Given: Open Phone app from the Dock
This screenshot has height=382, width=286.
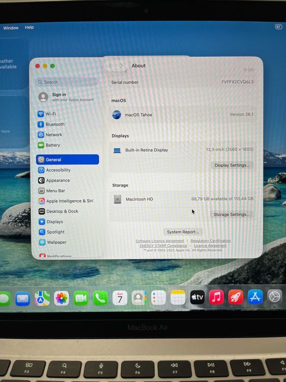Looking at the screenshot, I should (x=100, y=298).
